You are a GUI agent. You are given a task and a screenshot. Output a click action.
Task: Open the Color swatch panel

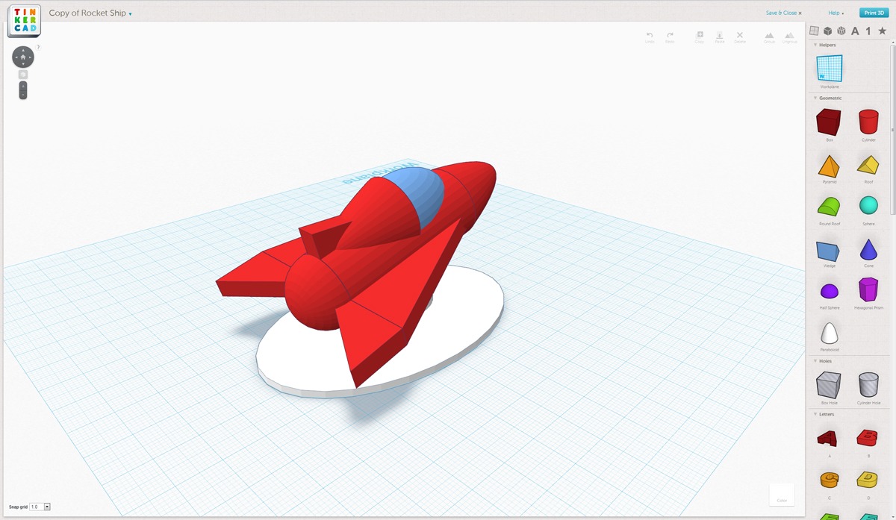coord(782,494)
